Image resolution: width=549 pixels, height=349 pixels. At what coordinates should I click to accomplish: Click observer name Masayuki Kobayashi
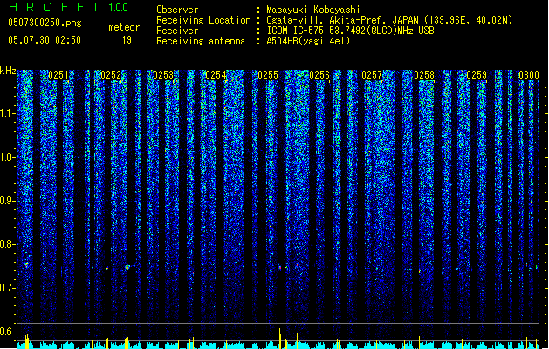313,10
